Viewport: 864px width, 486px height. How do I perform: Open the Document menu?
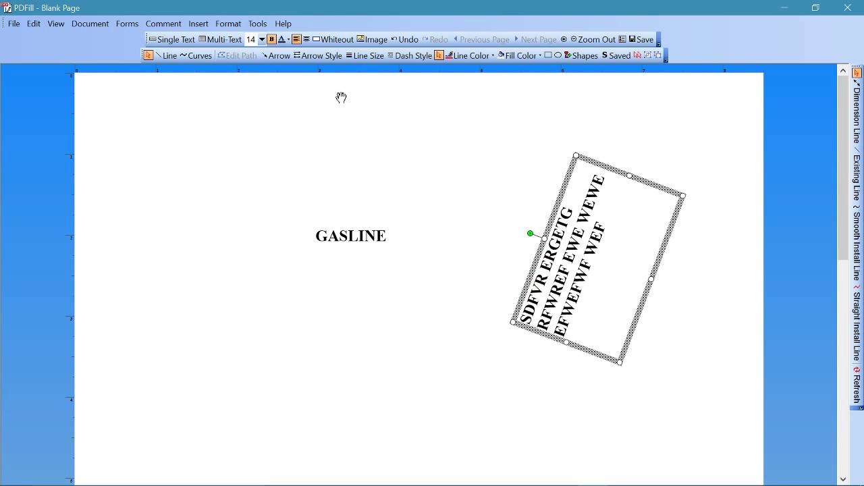point(90,24)
